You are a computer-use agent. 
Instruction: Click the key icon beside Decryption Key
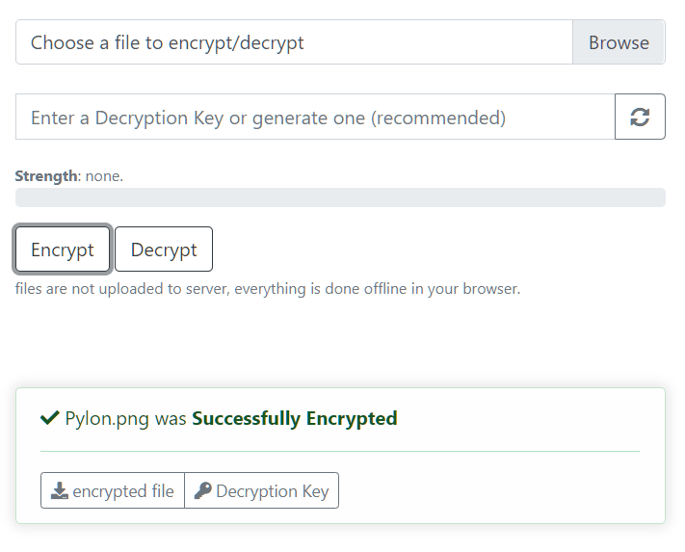pyautogui.click(x=202, y=491)
